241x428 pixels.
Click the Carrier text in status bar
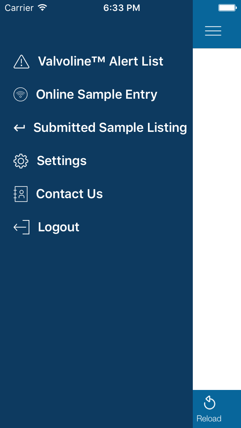[19, 8]
